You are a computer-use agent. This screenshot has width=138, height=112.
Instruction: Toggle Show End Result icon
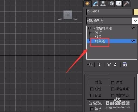click(99, 64)
